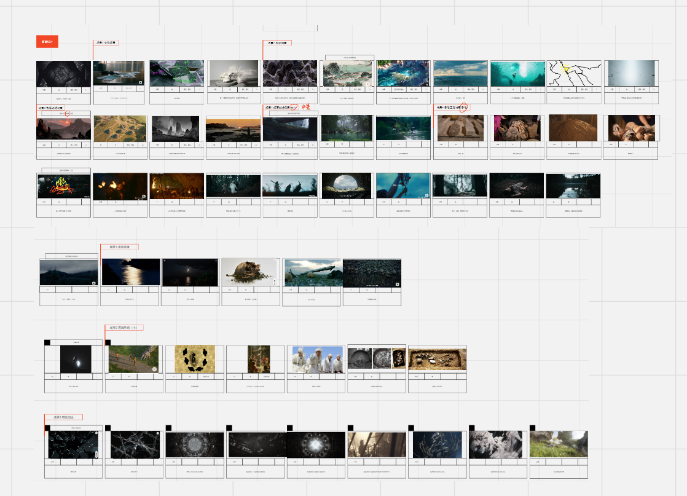The image size is (687, 496).
Task: Click the ocean horizon with clouds image
Action: 460,74
